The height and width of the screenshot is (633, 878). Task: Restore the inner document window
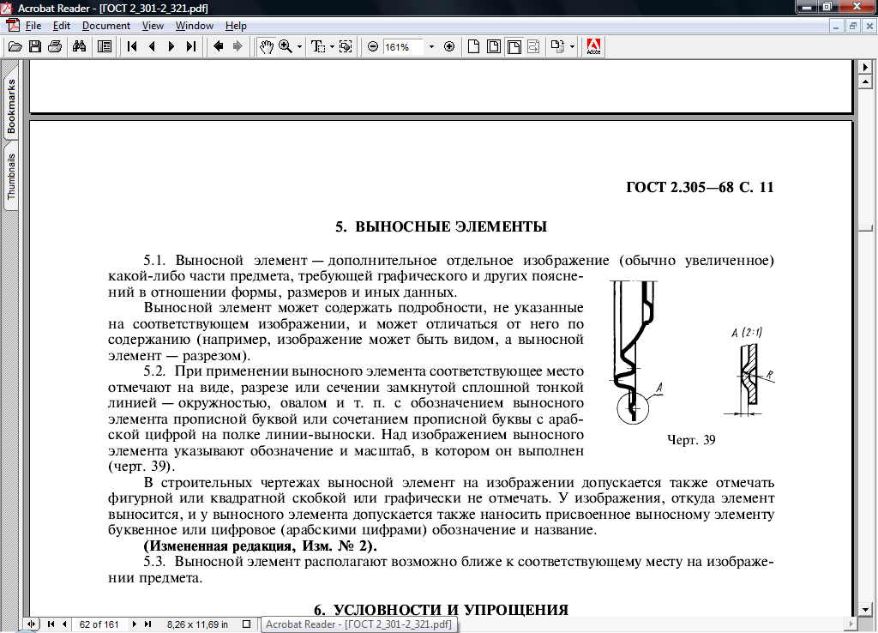pos(853,26)
